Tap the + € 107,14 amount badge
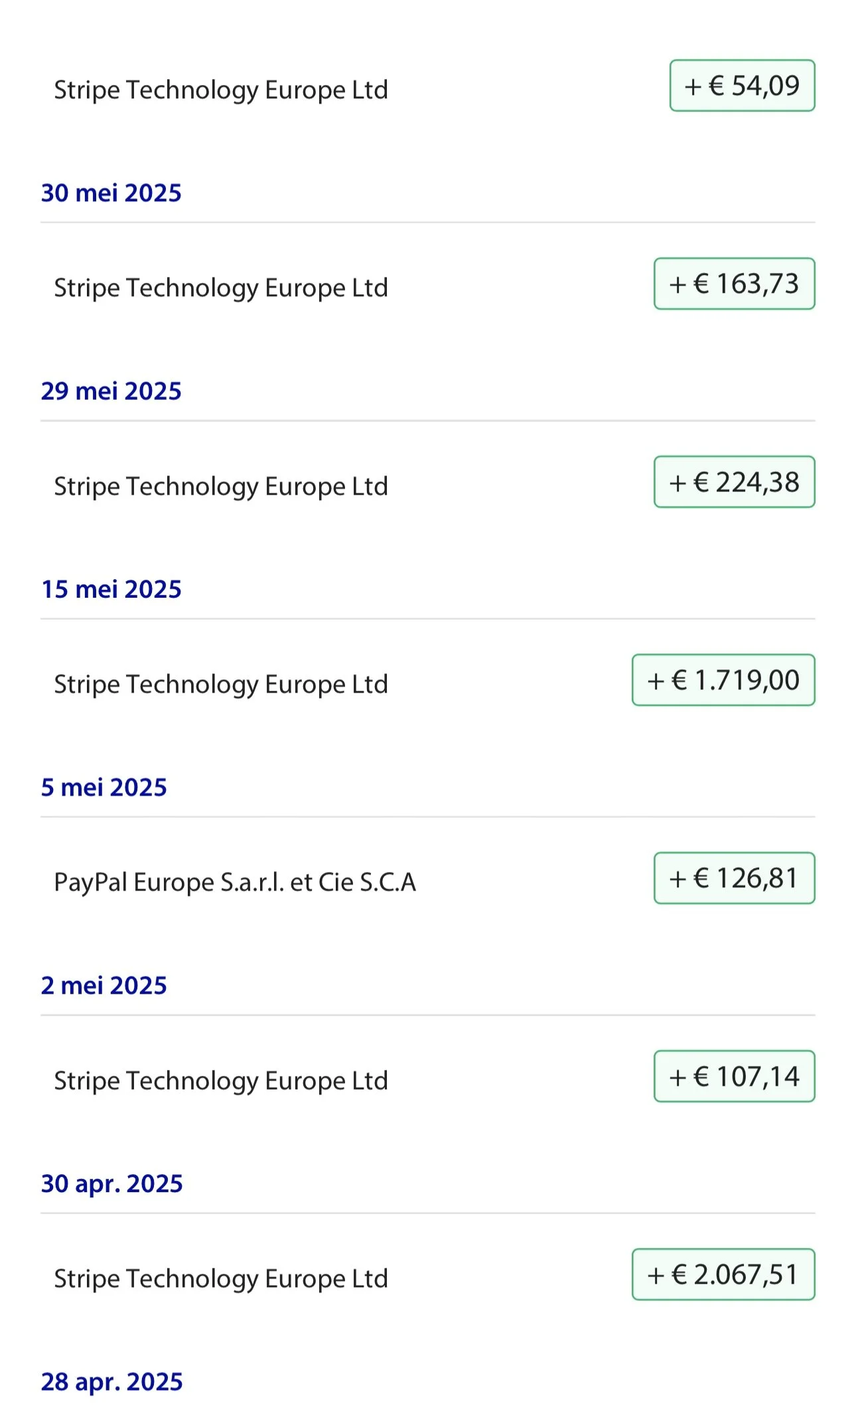The image size is (856, 1406). click(735, 1077)
